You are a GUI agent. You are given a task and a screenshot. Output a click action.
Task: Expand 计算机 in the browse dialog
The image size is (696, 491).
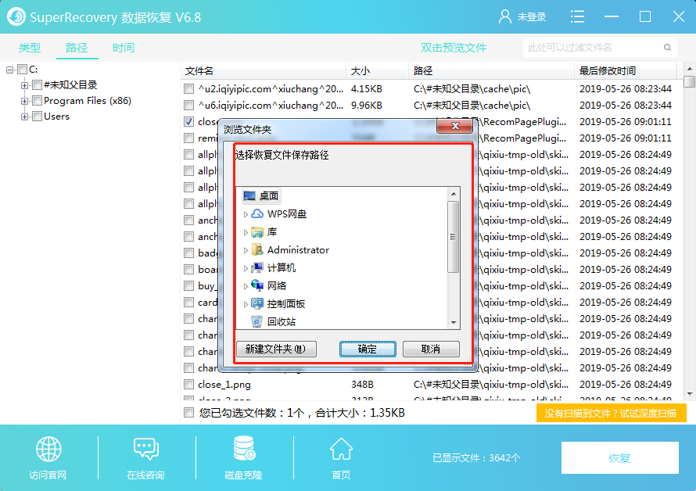tap(245, 269)
